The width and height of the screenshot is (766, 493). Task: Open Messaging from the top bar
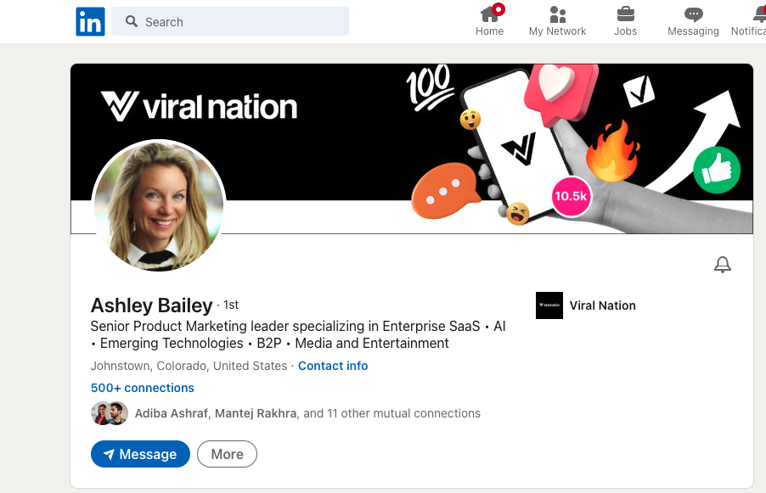click(x=693, y=20)
